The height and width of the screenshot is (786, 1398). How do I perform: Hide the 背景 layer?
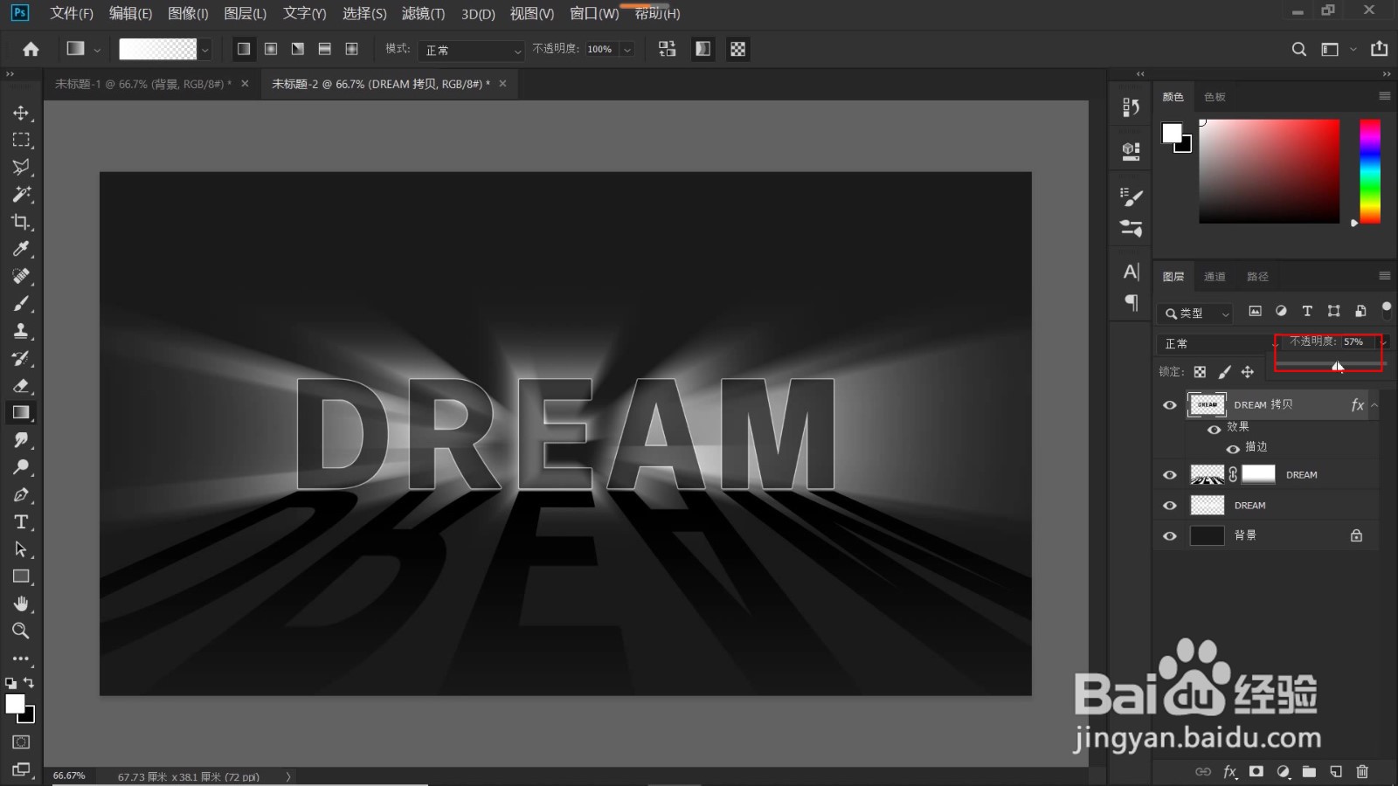[1170, 536]
